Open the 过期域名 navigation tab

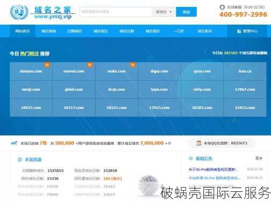coord(75,31)
